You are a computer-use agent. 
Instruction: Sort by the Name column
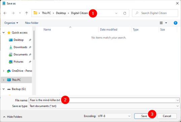point(47,30)
